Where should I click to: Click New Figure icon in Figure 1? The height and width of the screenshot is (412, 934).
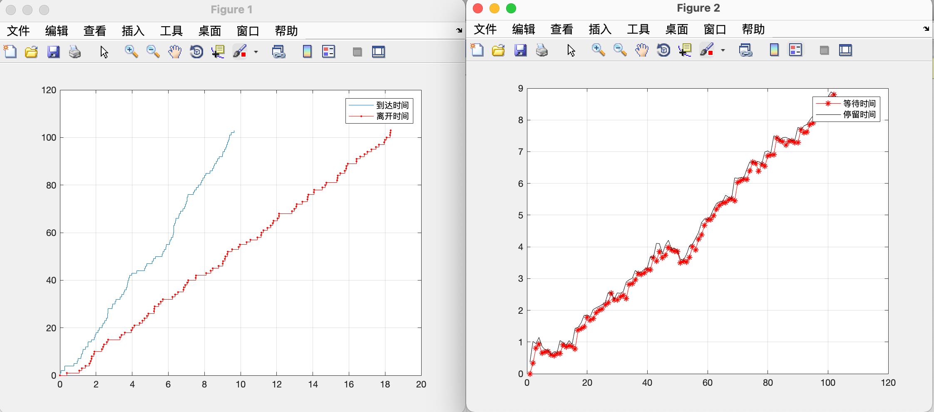pos(10,52)
